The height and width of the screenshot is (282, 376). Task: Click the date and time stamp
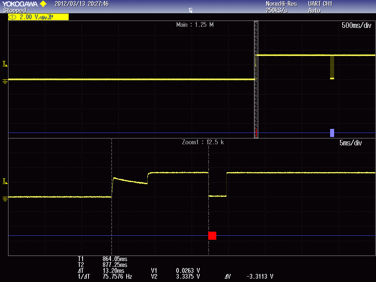[82, 4]
